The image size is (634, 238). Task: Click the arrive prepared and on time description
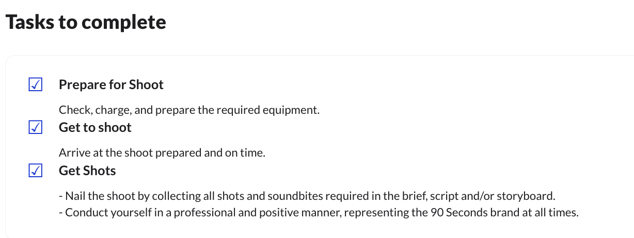pos(162,153)
